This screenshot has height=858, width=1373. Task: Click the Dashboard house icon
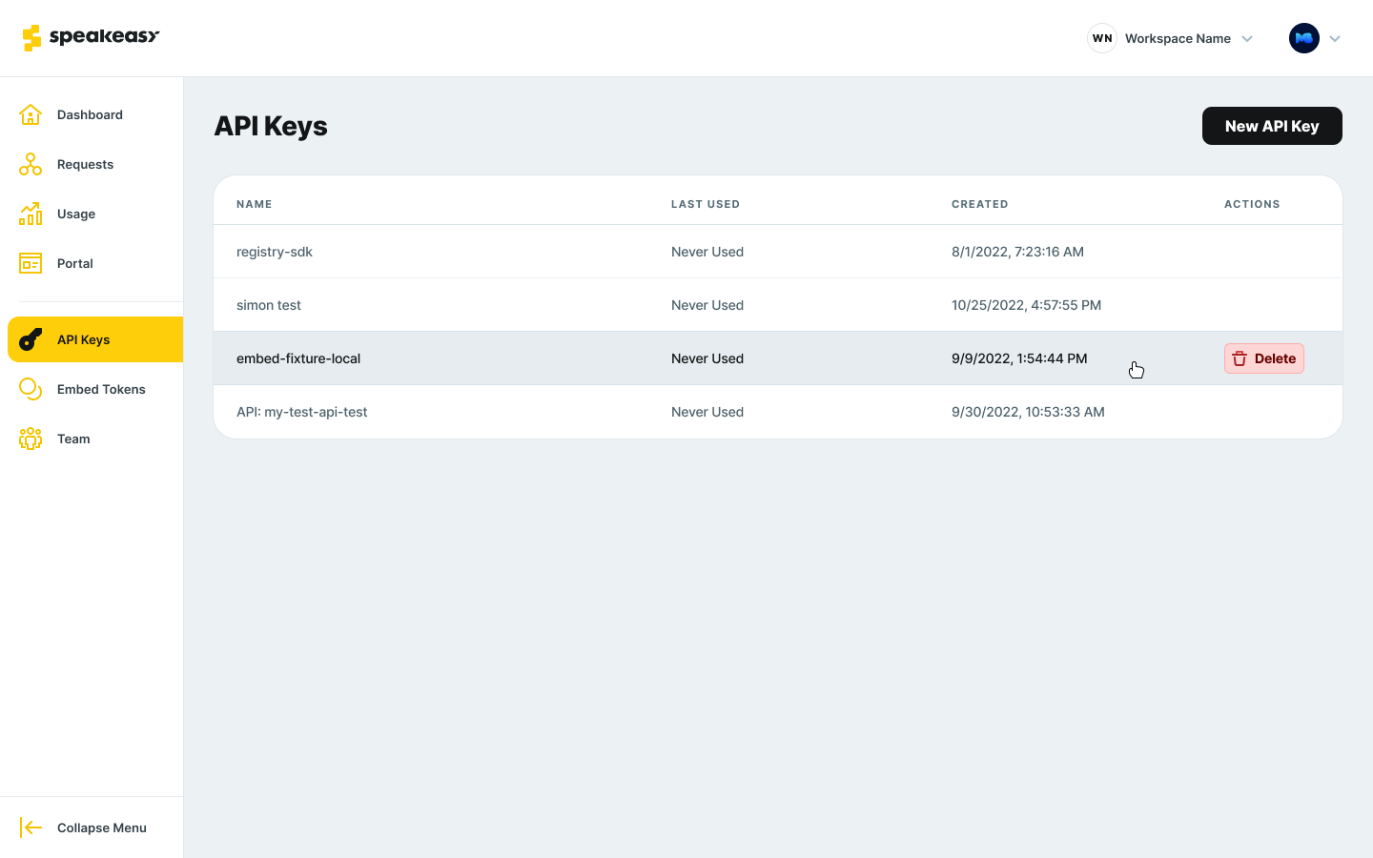tap(31, 114)
